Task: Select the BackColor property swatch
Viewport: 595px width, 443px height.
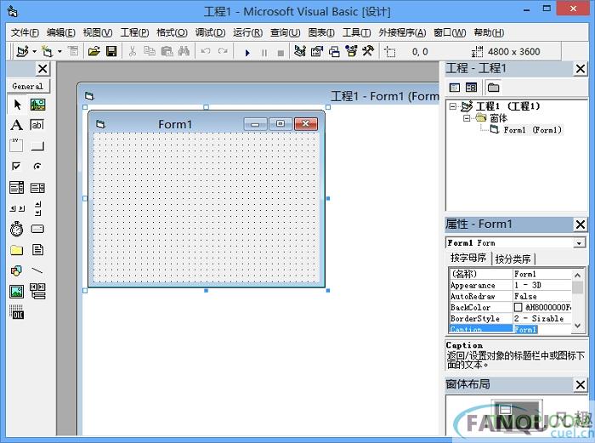Action: [x=518, y=308]
